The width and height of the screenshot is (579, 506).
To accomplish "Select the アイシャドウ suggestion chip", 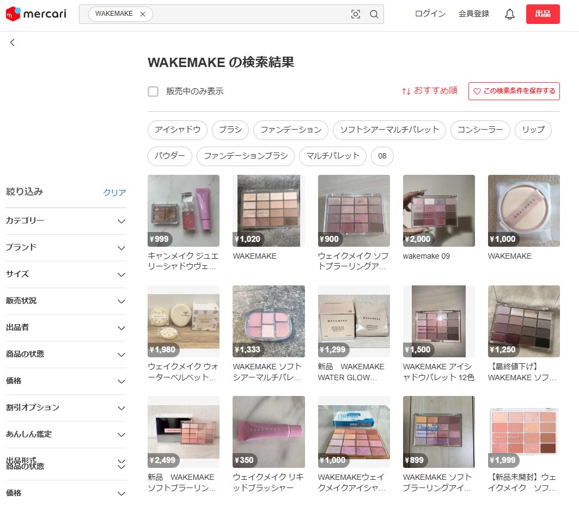I will click(x=178, y=130).
